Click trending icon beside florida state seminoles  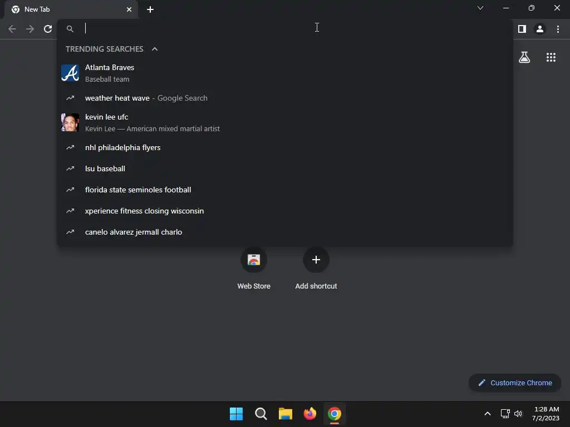pos(70,190)
